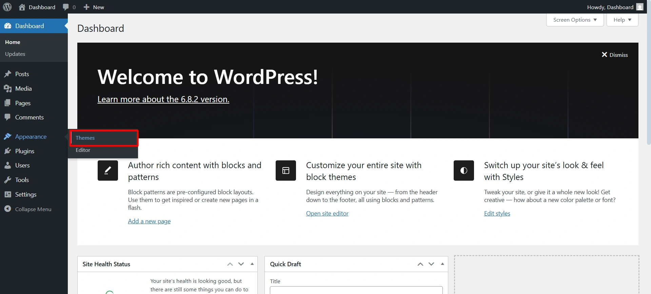Click Open site editor link
The image size is (651, 294).
coord(327,213)
